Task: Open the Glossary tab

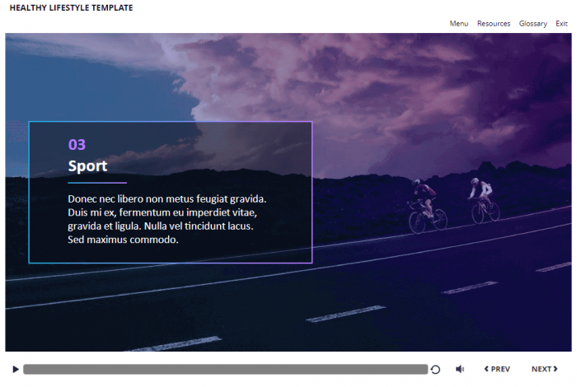Action: click(x=532, y=24)
